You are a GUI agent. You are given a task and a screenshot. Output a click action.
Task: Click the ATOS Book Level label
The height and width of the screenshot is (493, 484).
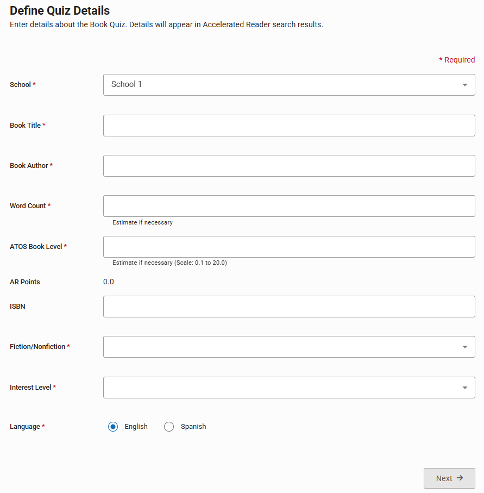(36, 247)
